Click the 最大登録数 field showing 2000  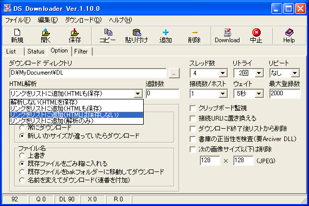click(x=285, y=93)
